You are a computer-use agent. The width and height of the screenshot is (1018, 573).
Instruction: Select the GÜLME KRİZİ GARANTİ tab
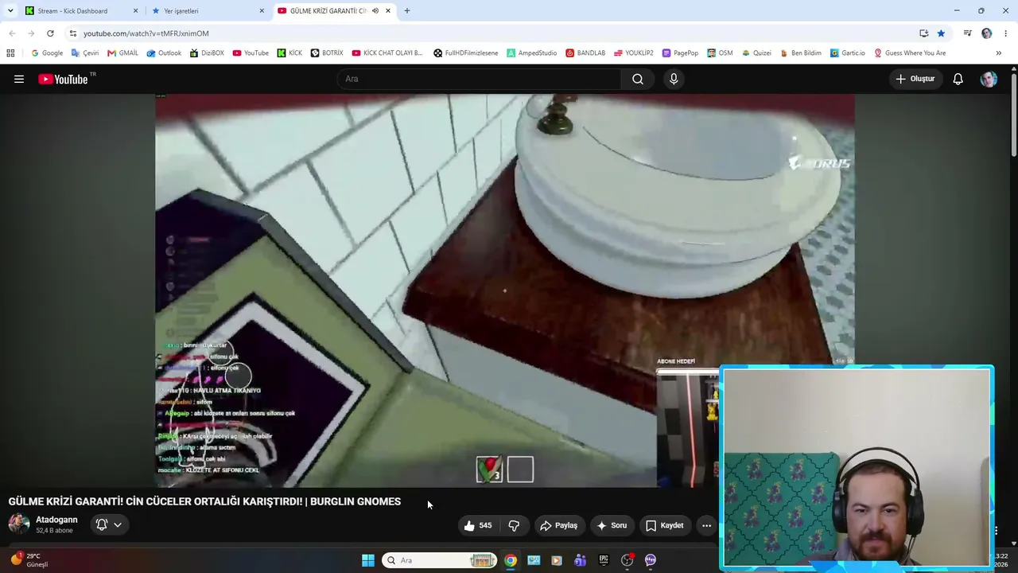334,11
